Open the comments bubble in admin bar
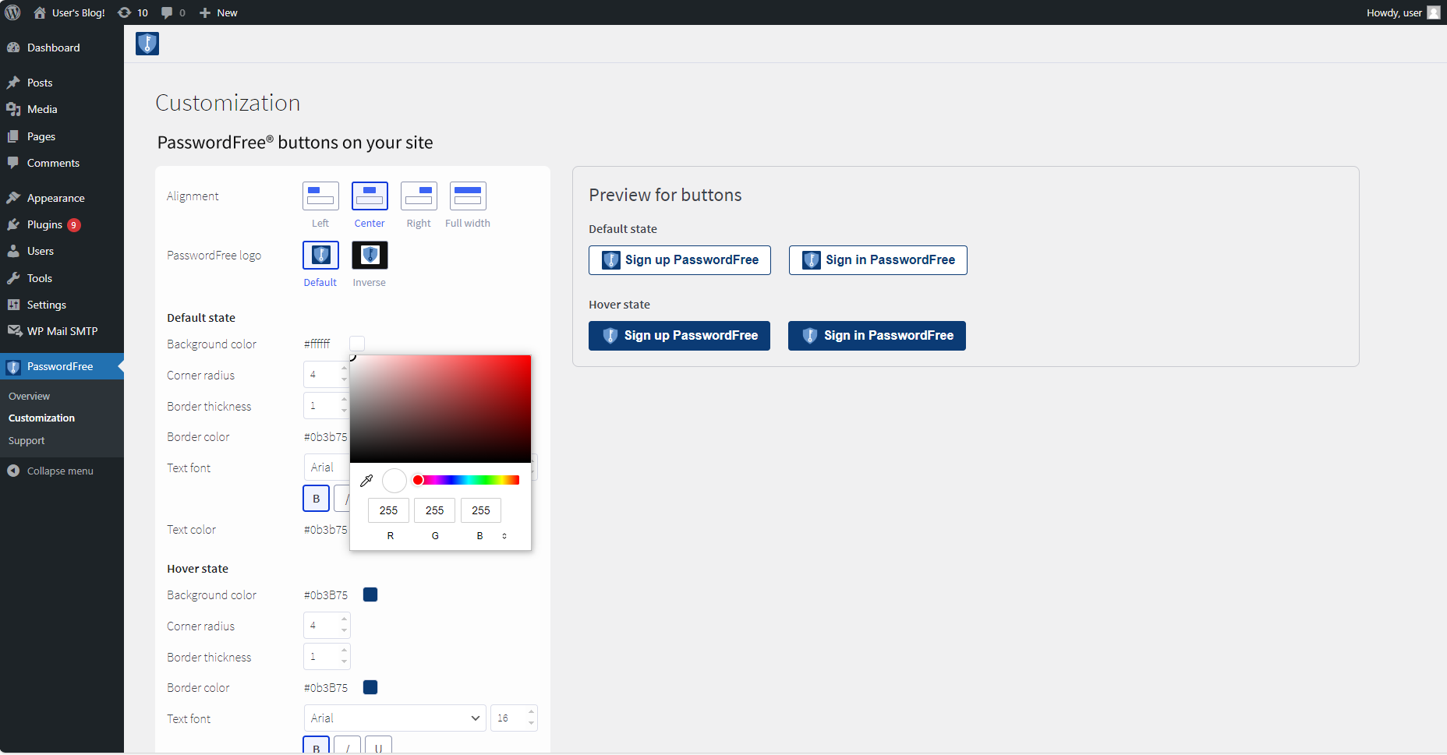This screenshot has height=755, width=1447. 173,12
